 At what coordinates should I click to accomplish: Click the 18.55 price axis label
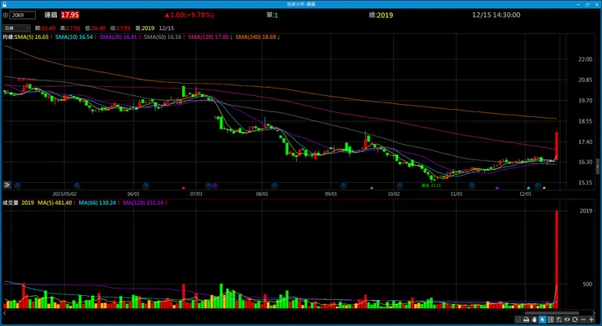pyautogui.click(x=585, y=121)
